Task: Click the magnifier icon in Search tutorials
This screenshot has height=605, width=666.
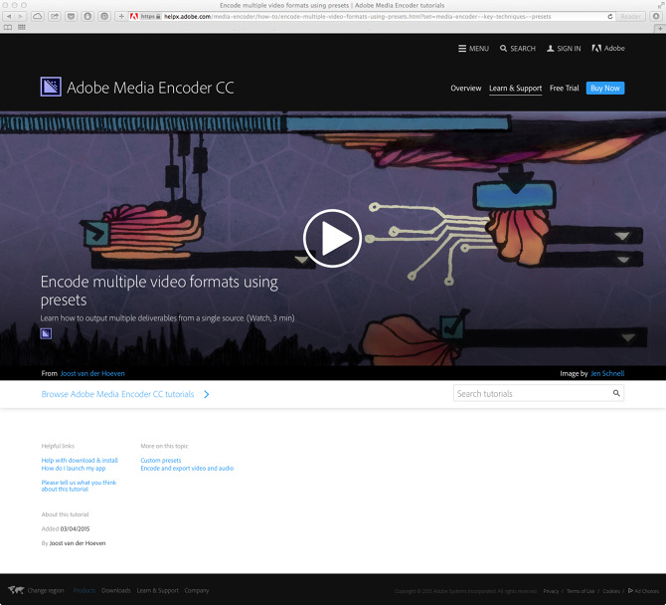Action: click(616, 393)
